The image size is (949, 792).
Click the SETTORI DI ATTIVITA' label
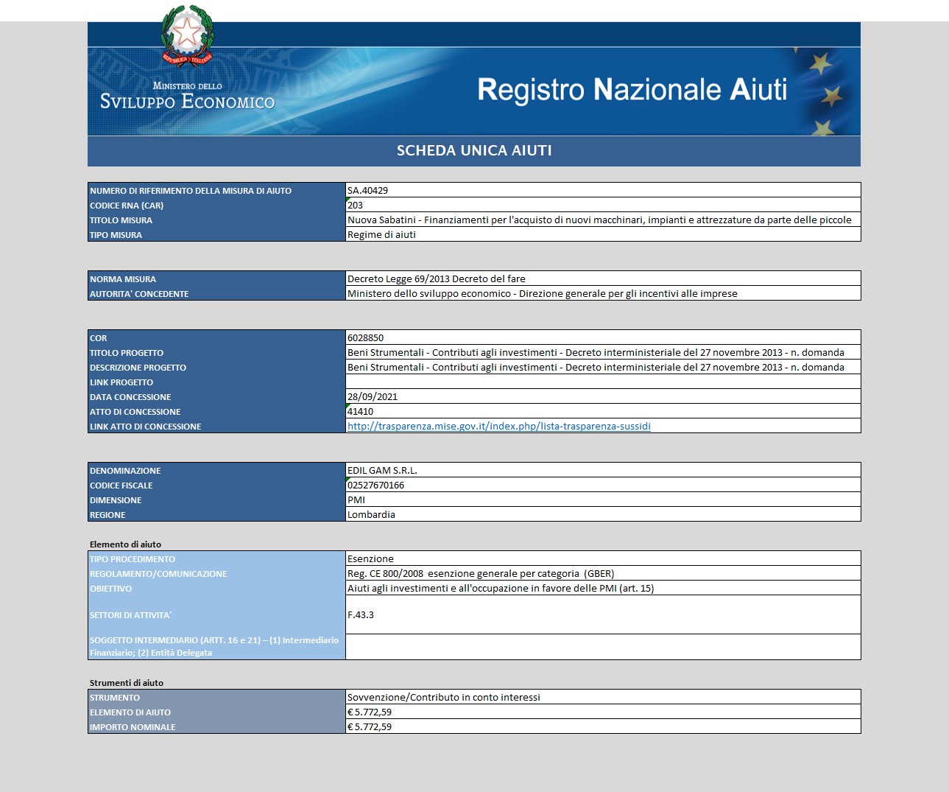pos(130,615)
